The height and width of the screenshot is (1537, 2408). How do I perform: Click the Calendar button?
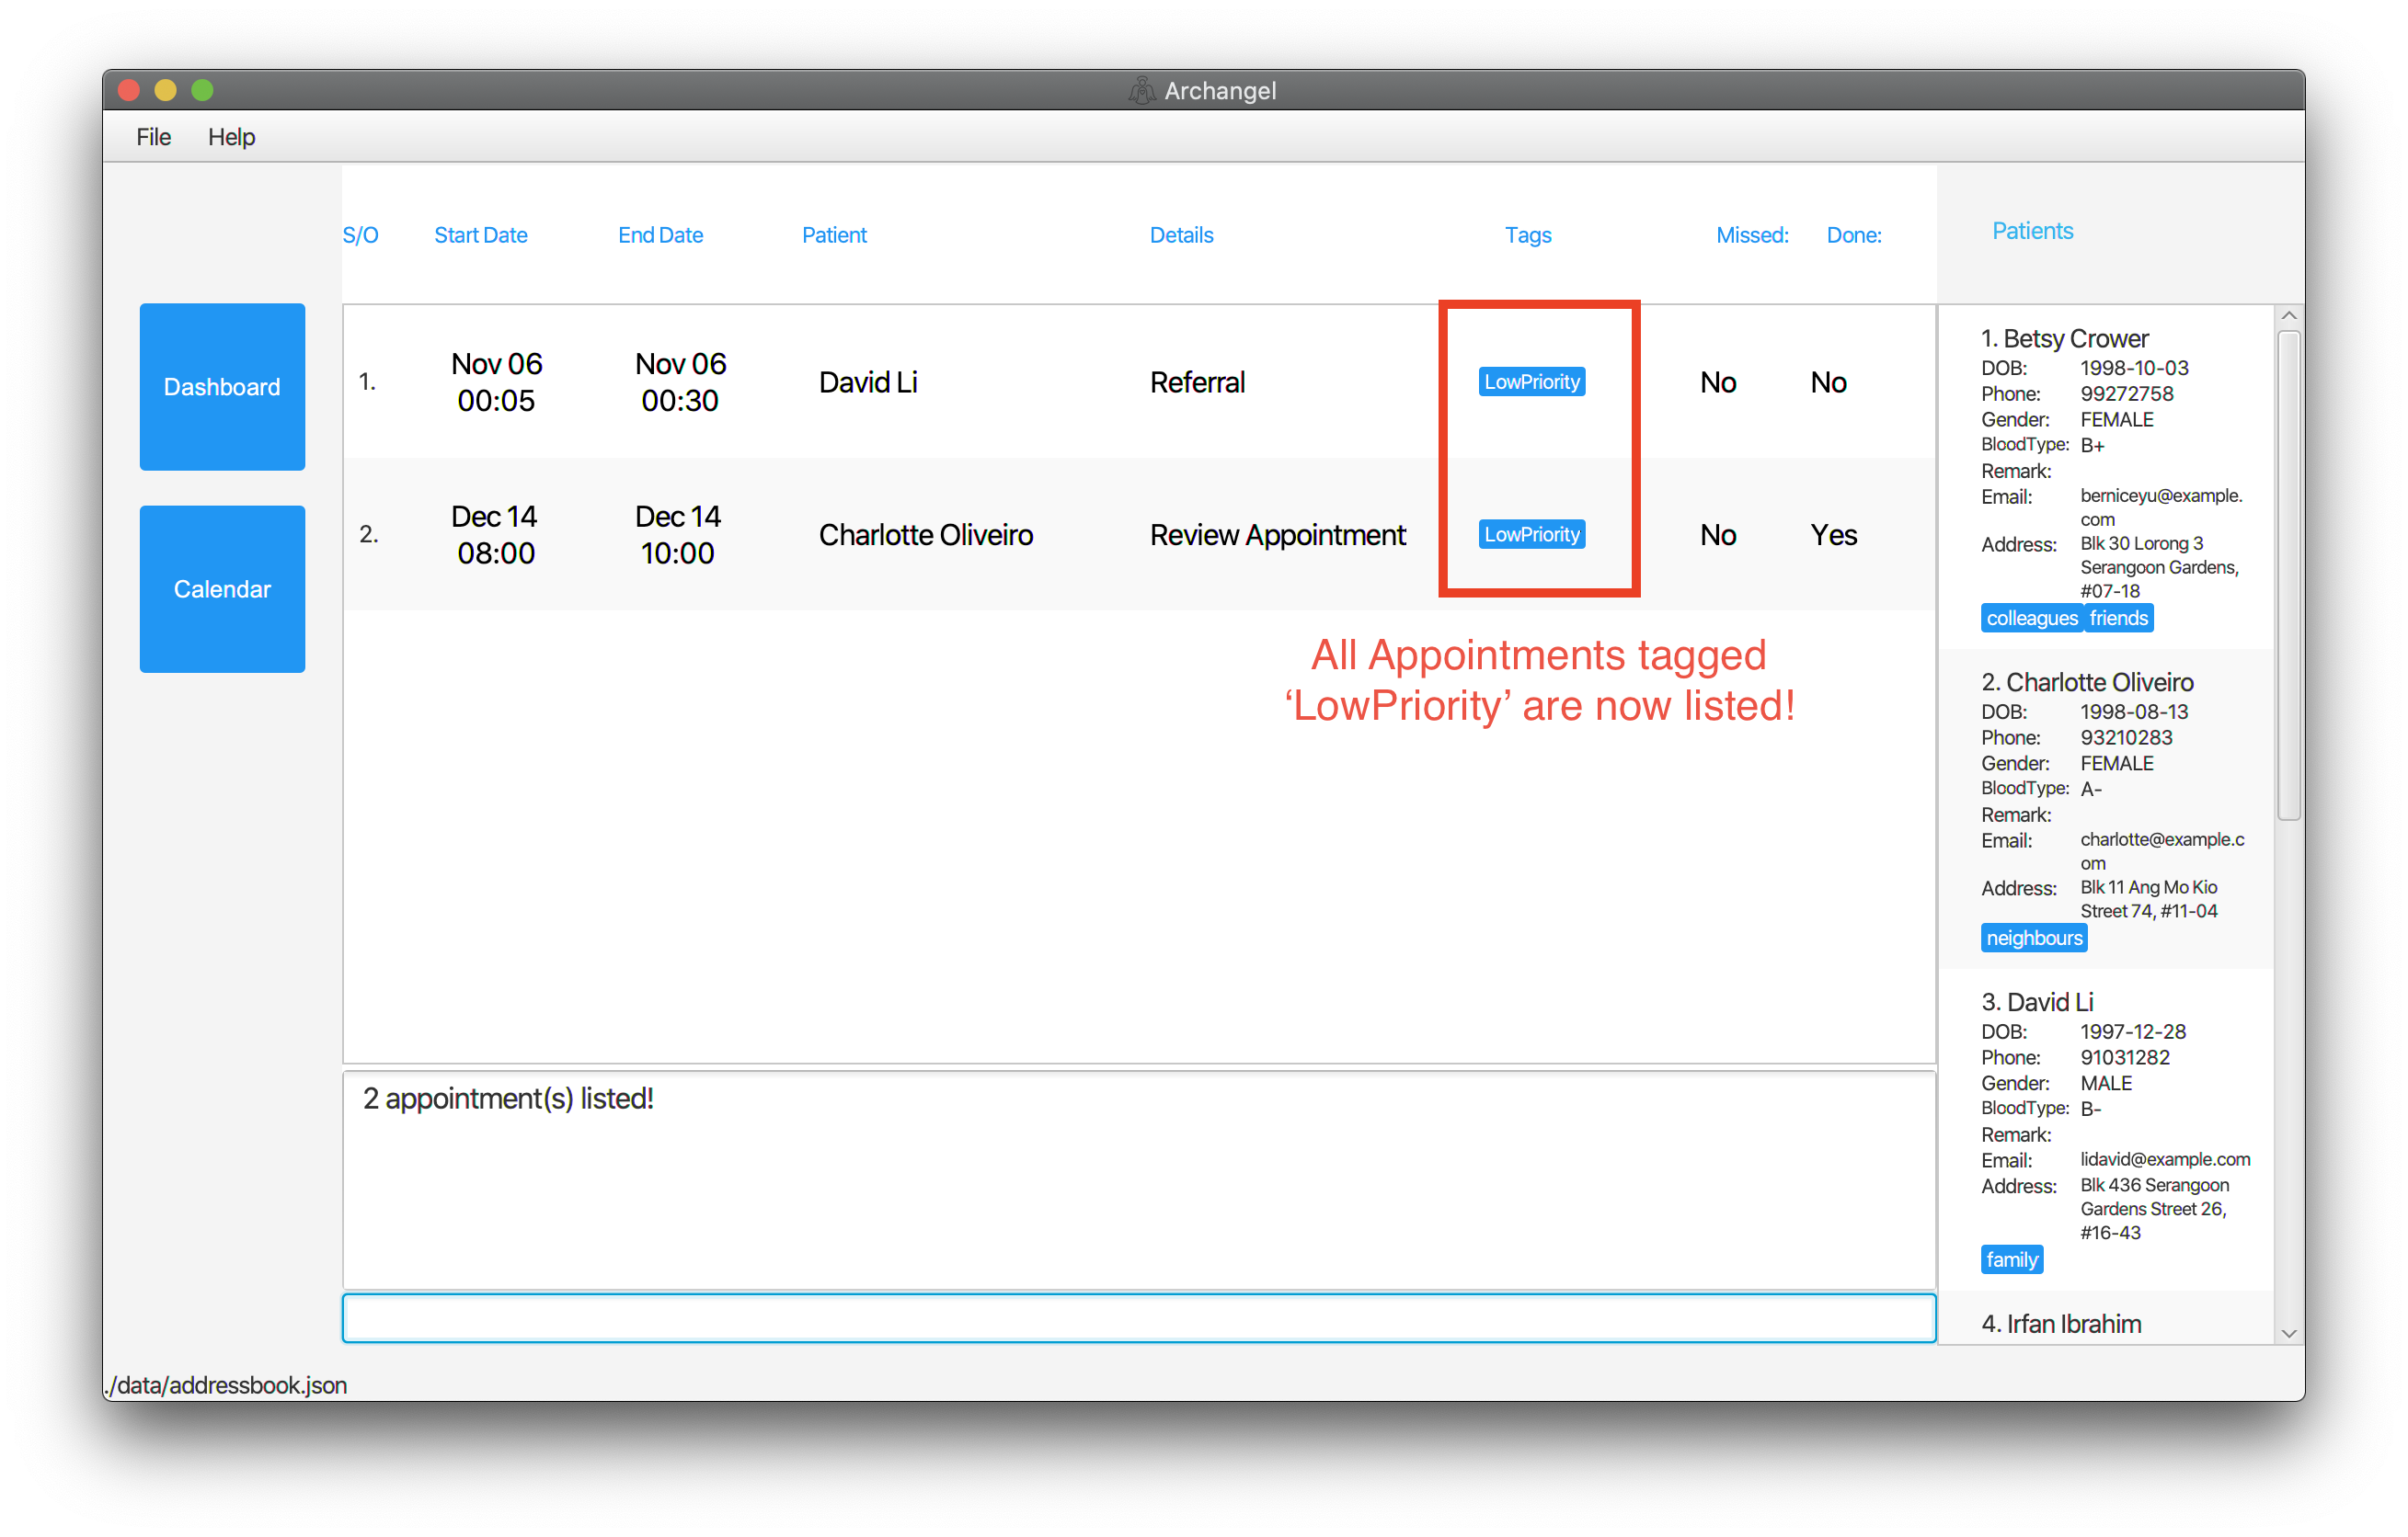222,589
